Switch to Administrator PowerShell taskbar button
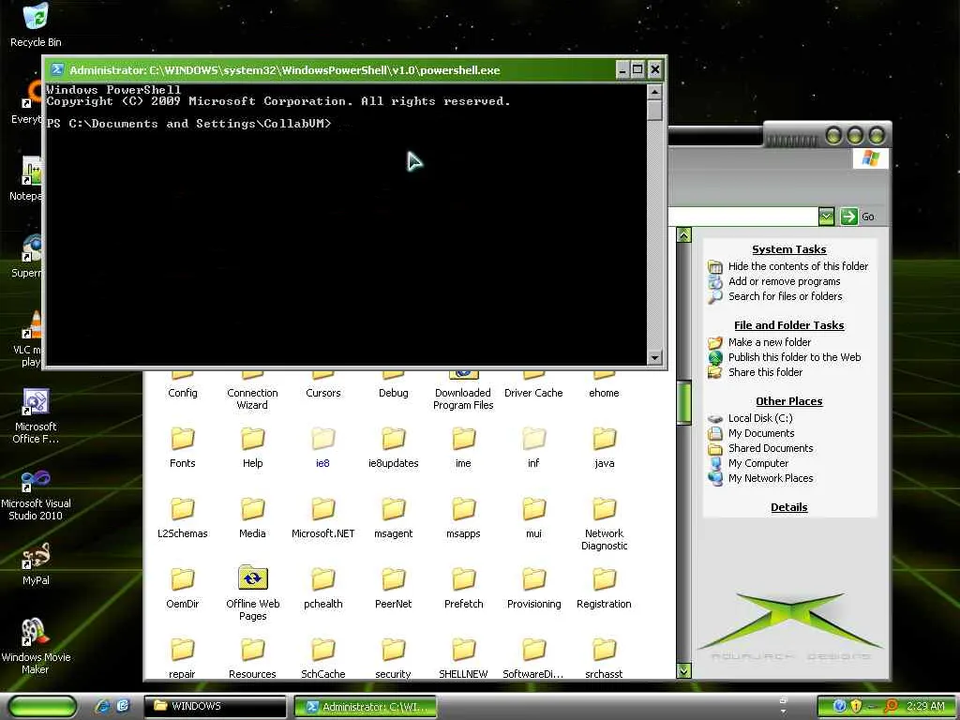Screen dimensions: 960x720 tap(366, 706)
